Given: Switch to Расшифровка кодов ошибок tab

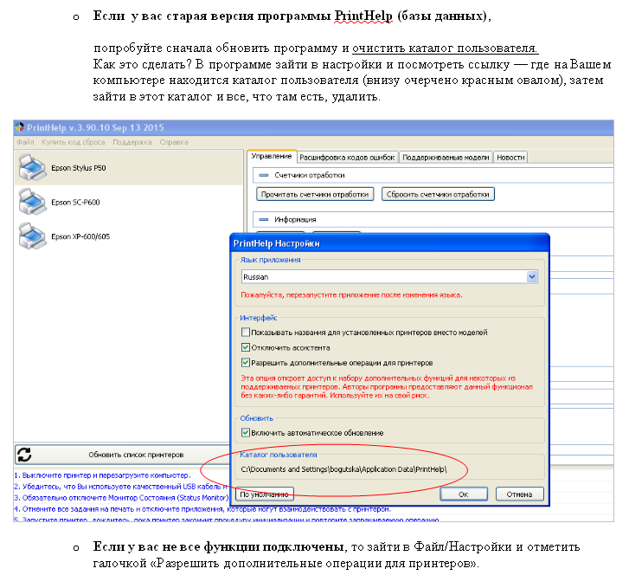Looking at the screenshot, I should tap(347, 158).
